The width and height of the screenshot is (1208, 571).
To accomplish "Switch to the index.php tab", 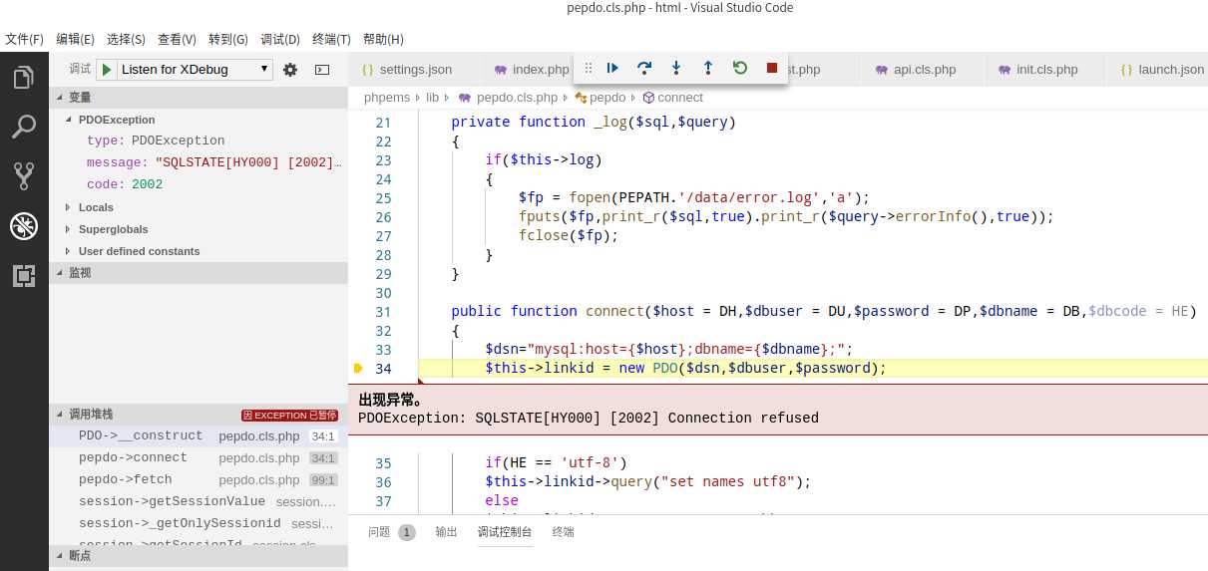I will (531, 70).
